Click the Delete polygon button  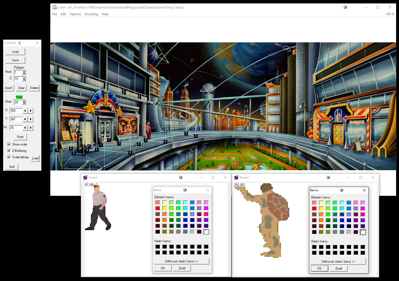pos(34,88)
